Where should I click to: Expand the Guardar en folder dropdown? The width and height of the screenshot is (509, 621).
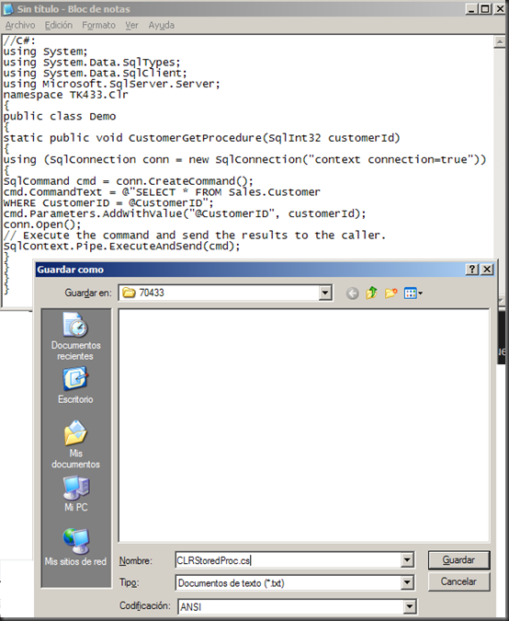[x=324, y=293]
